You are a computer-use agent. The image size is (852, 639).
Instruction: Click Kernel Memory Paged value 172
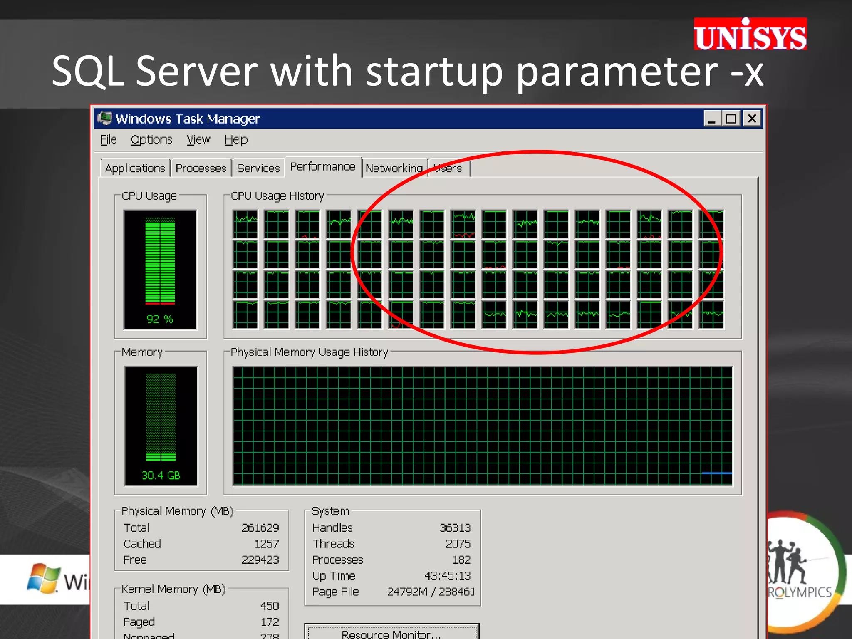pyautogui.click(x=270, y=622)
